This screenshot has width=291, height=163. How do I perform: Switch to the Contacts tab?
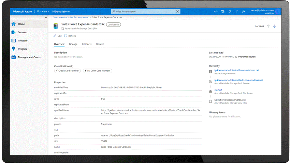pos(87,44)
